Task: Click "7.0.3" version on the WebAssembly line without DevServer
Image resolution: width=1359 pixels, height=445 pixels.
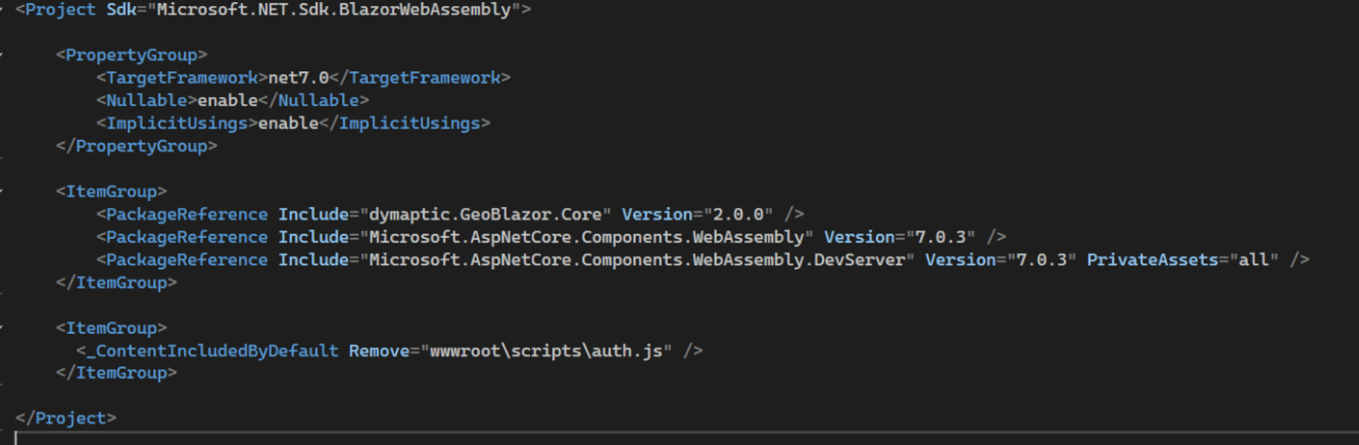Action: coord(941,237)
